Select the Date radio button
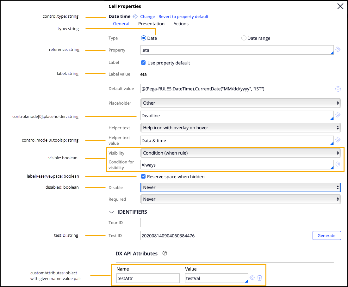This screenshot has width=348, height=287. 144,38
